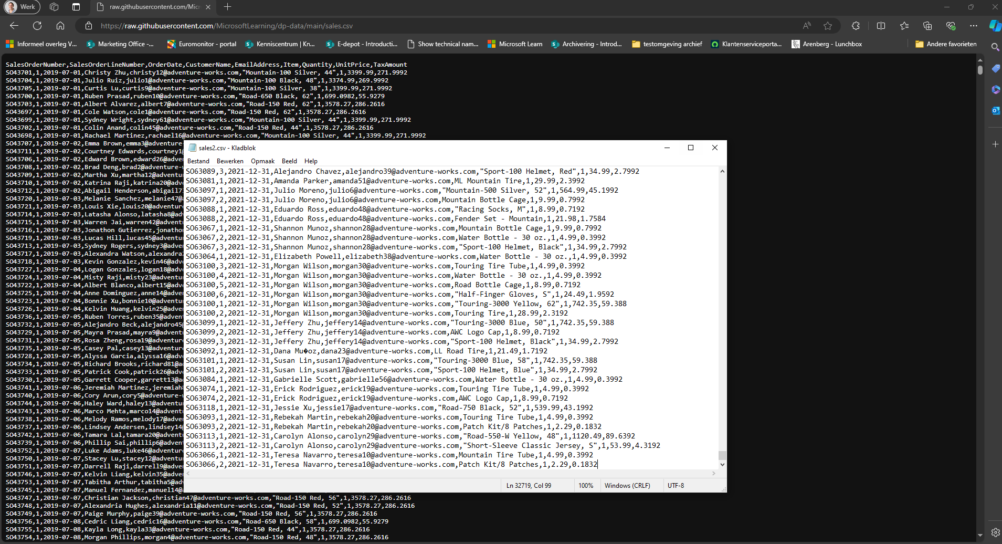
Task: Open the Euromonitor - portal bookmark
Action: pos(202,44)
